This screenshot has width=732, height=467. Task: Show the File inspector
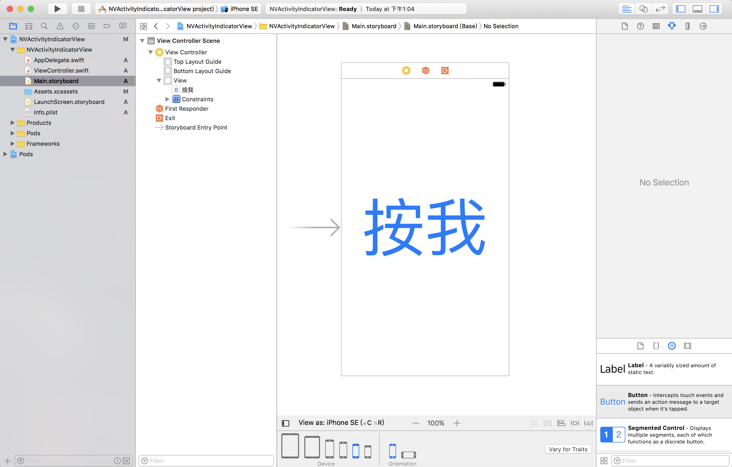tap(625, 26)
